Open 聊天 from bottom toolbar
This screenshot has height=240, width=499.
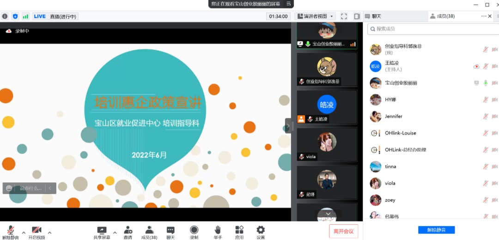[x=170, y=233]
